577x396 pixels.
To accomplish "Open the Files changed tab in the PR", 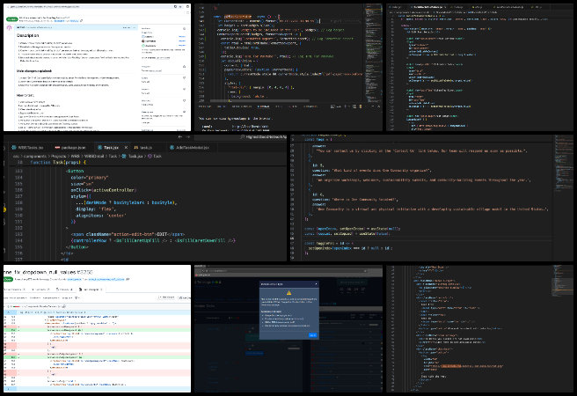I will 91,290.
